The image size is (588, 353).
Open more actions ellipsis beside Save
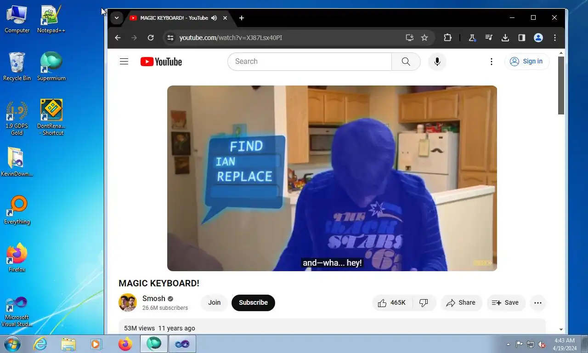coord(538,303)
